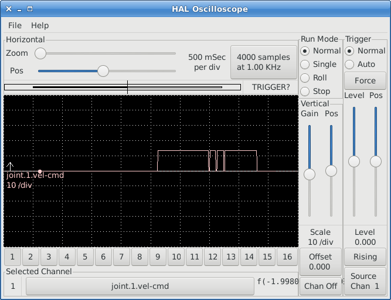Open the Help menu
The image size is (391, 300).
click(x=40, y=25)
